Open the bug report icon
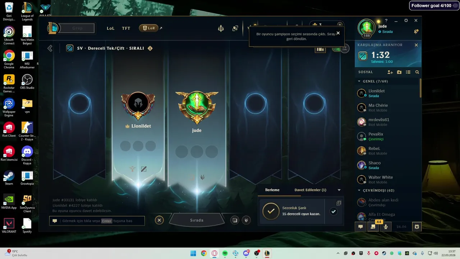The height and width of the screenshot is (259, 460). (417, 227)
